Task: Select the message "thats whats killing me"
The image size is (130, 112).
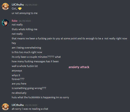Action: click(24, 29)
